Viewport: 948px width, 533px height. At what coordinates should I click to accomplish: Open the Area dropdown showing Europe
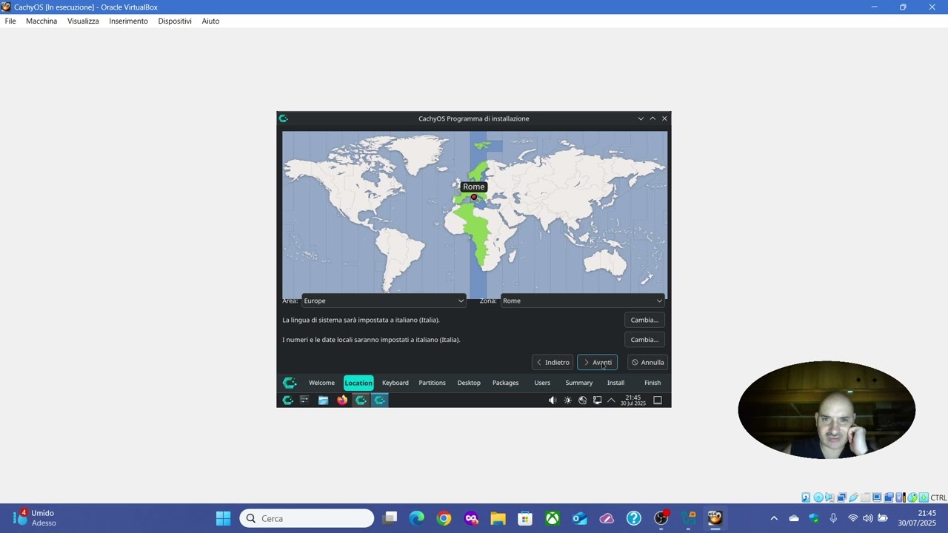pos(384,301)
